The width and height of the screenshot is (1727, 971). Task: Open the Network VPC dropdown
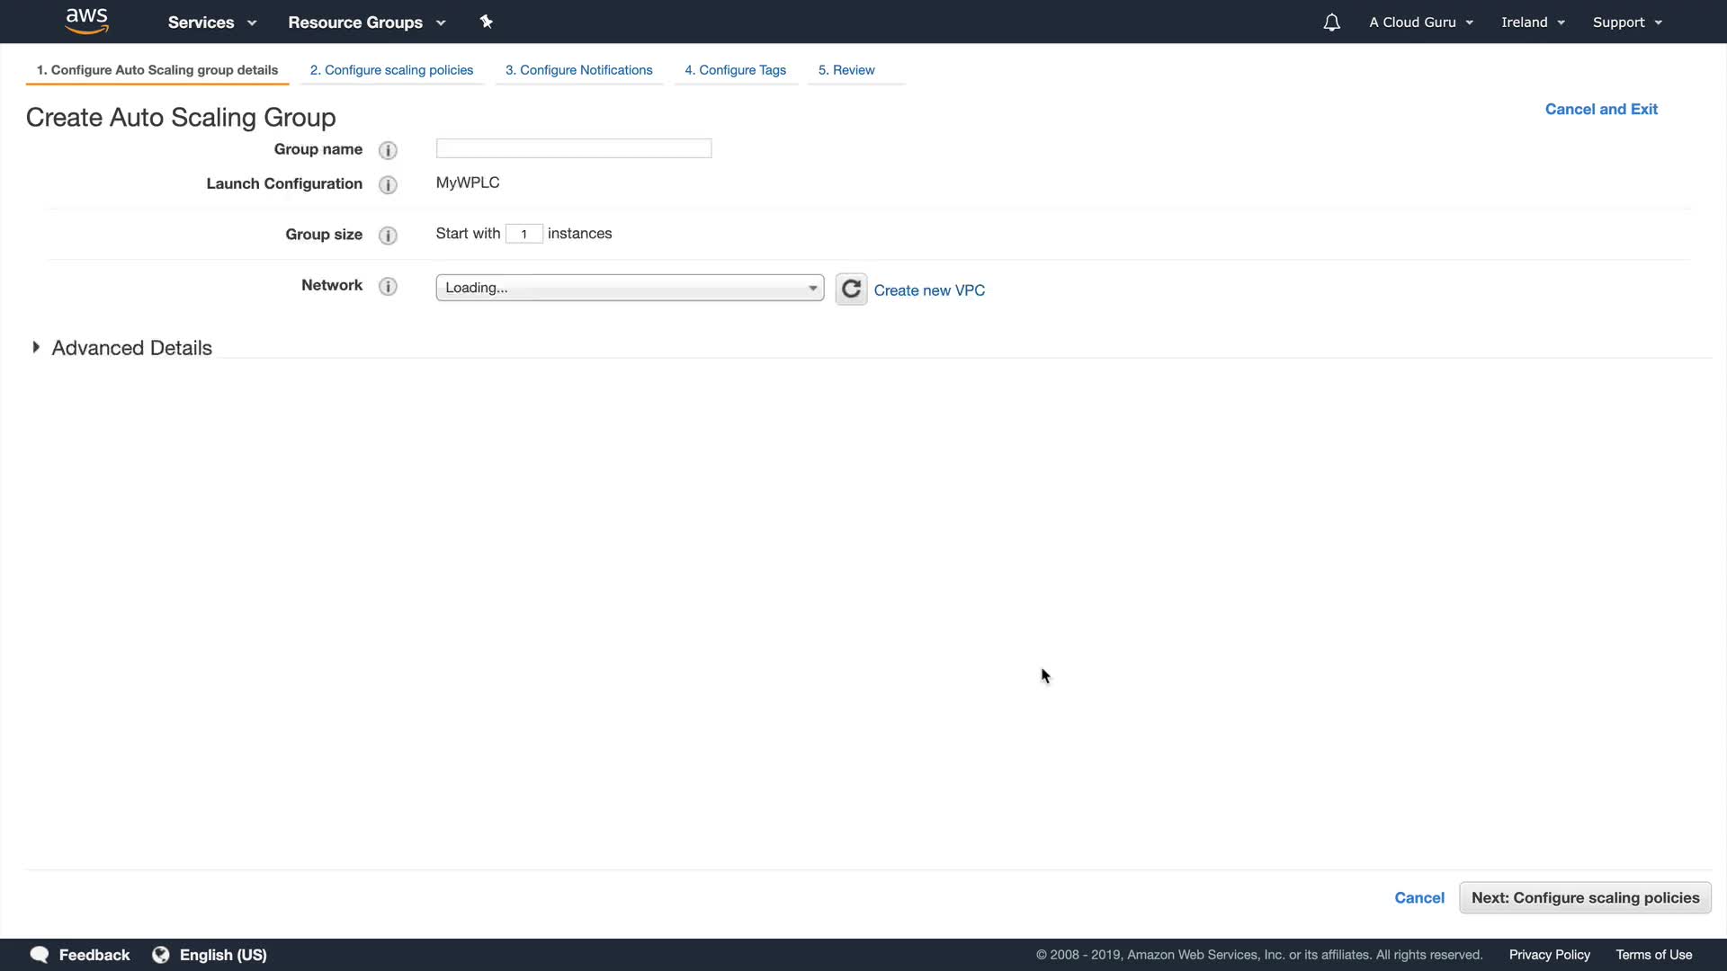(x=630, y=288)
